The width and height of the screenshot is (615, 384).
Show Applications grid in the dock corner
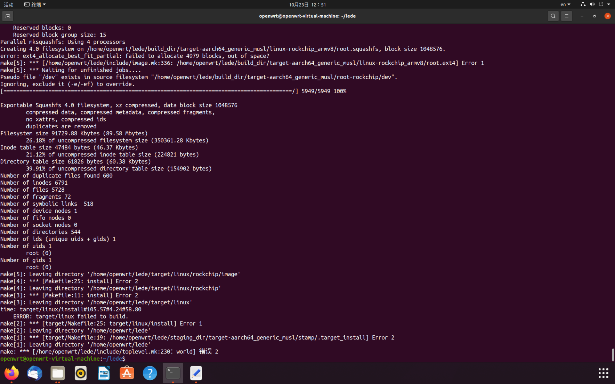pos(603,373)
